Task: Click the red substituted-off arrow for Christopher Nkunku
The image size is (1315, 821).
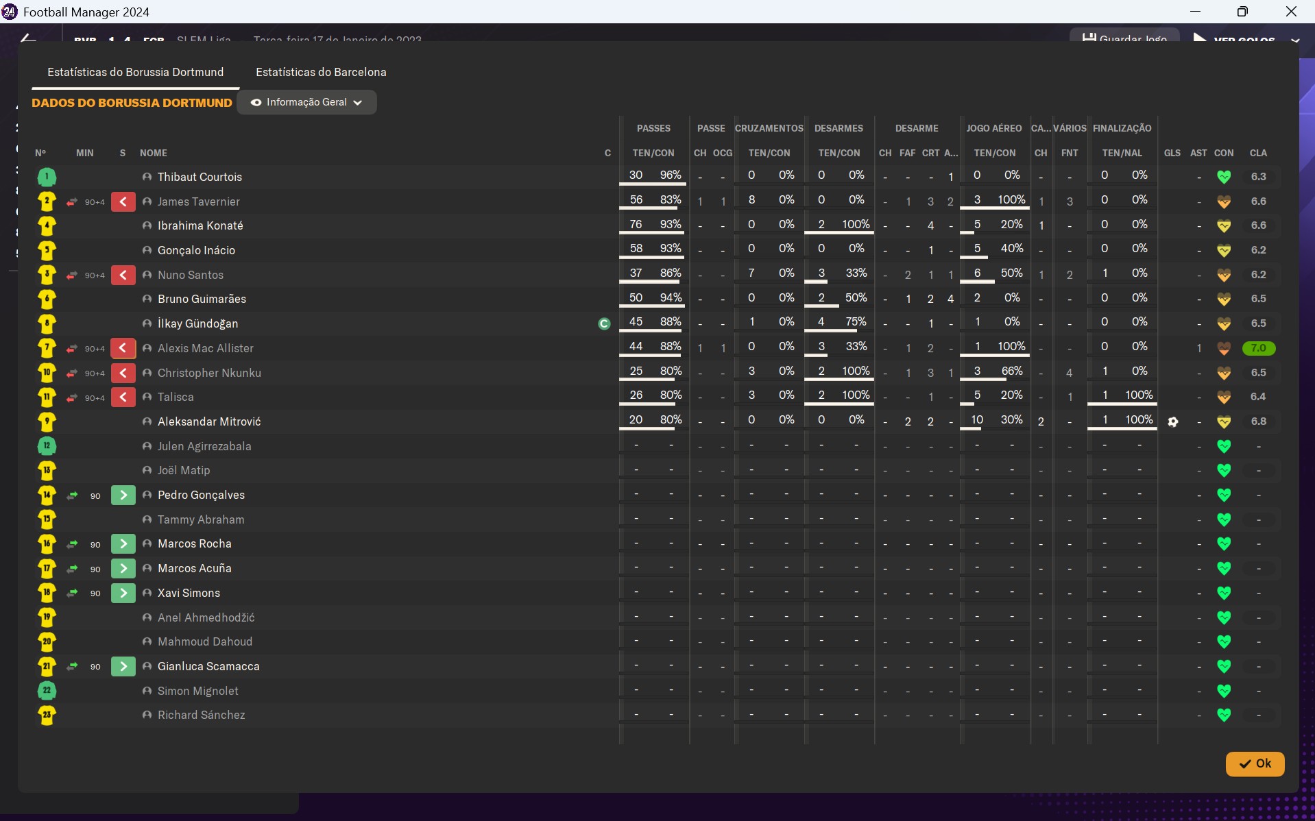Action: tap(123, 373)
